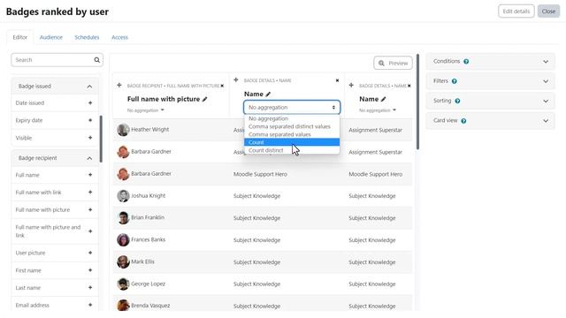This screenshot has width=566, height=318.
Task: Open the Schedules tab
Action: (x=87, y=37)
